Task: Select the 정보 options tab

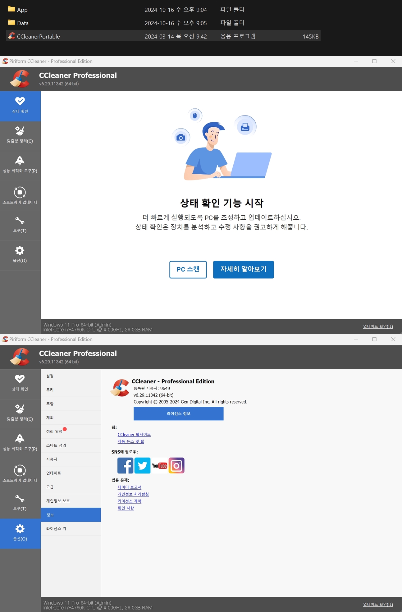Action: tap(71, 515)
